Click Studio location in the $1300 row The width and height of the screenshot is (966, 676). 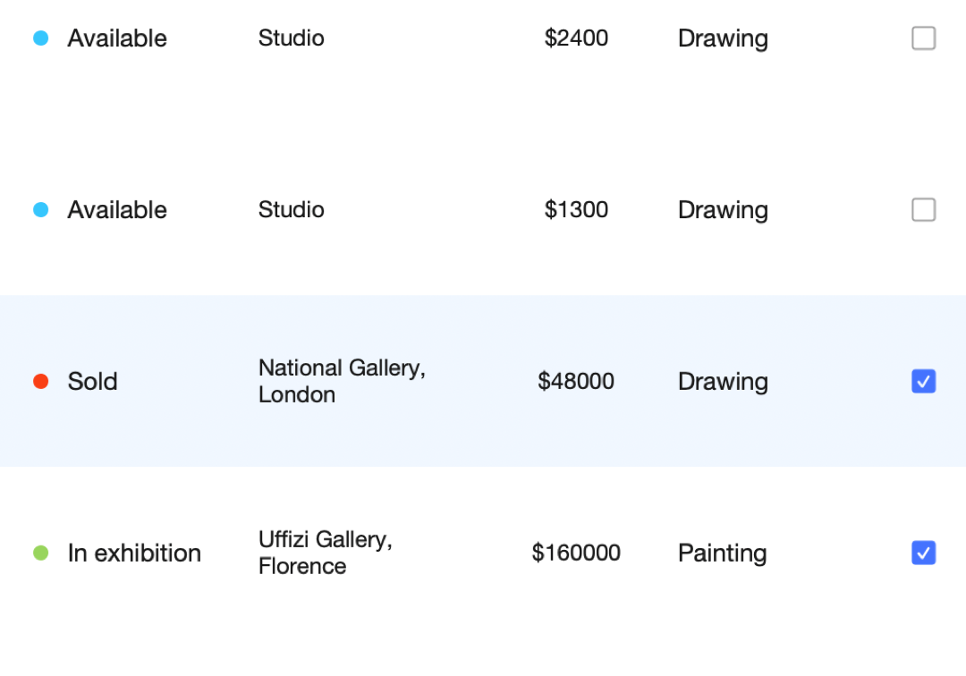(x=291, y=210)
